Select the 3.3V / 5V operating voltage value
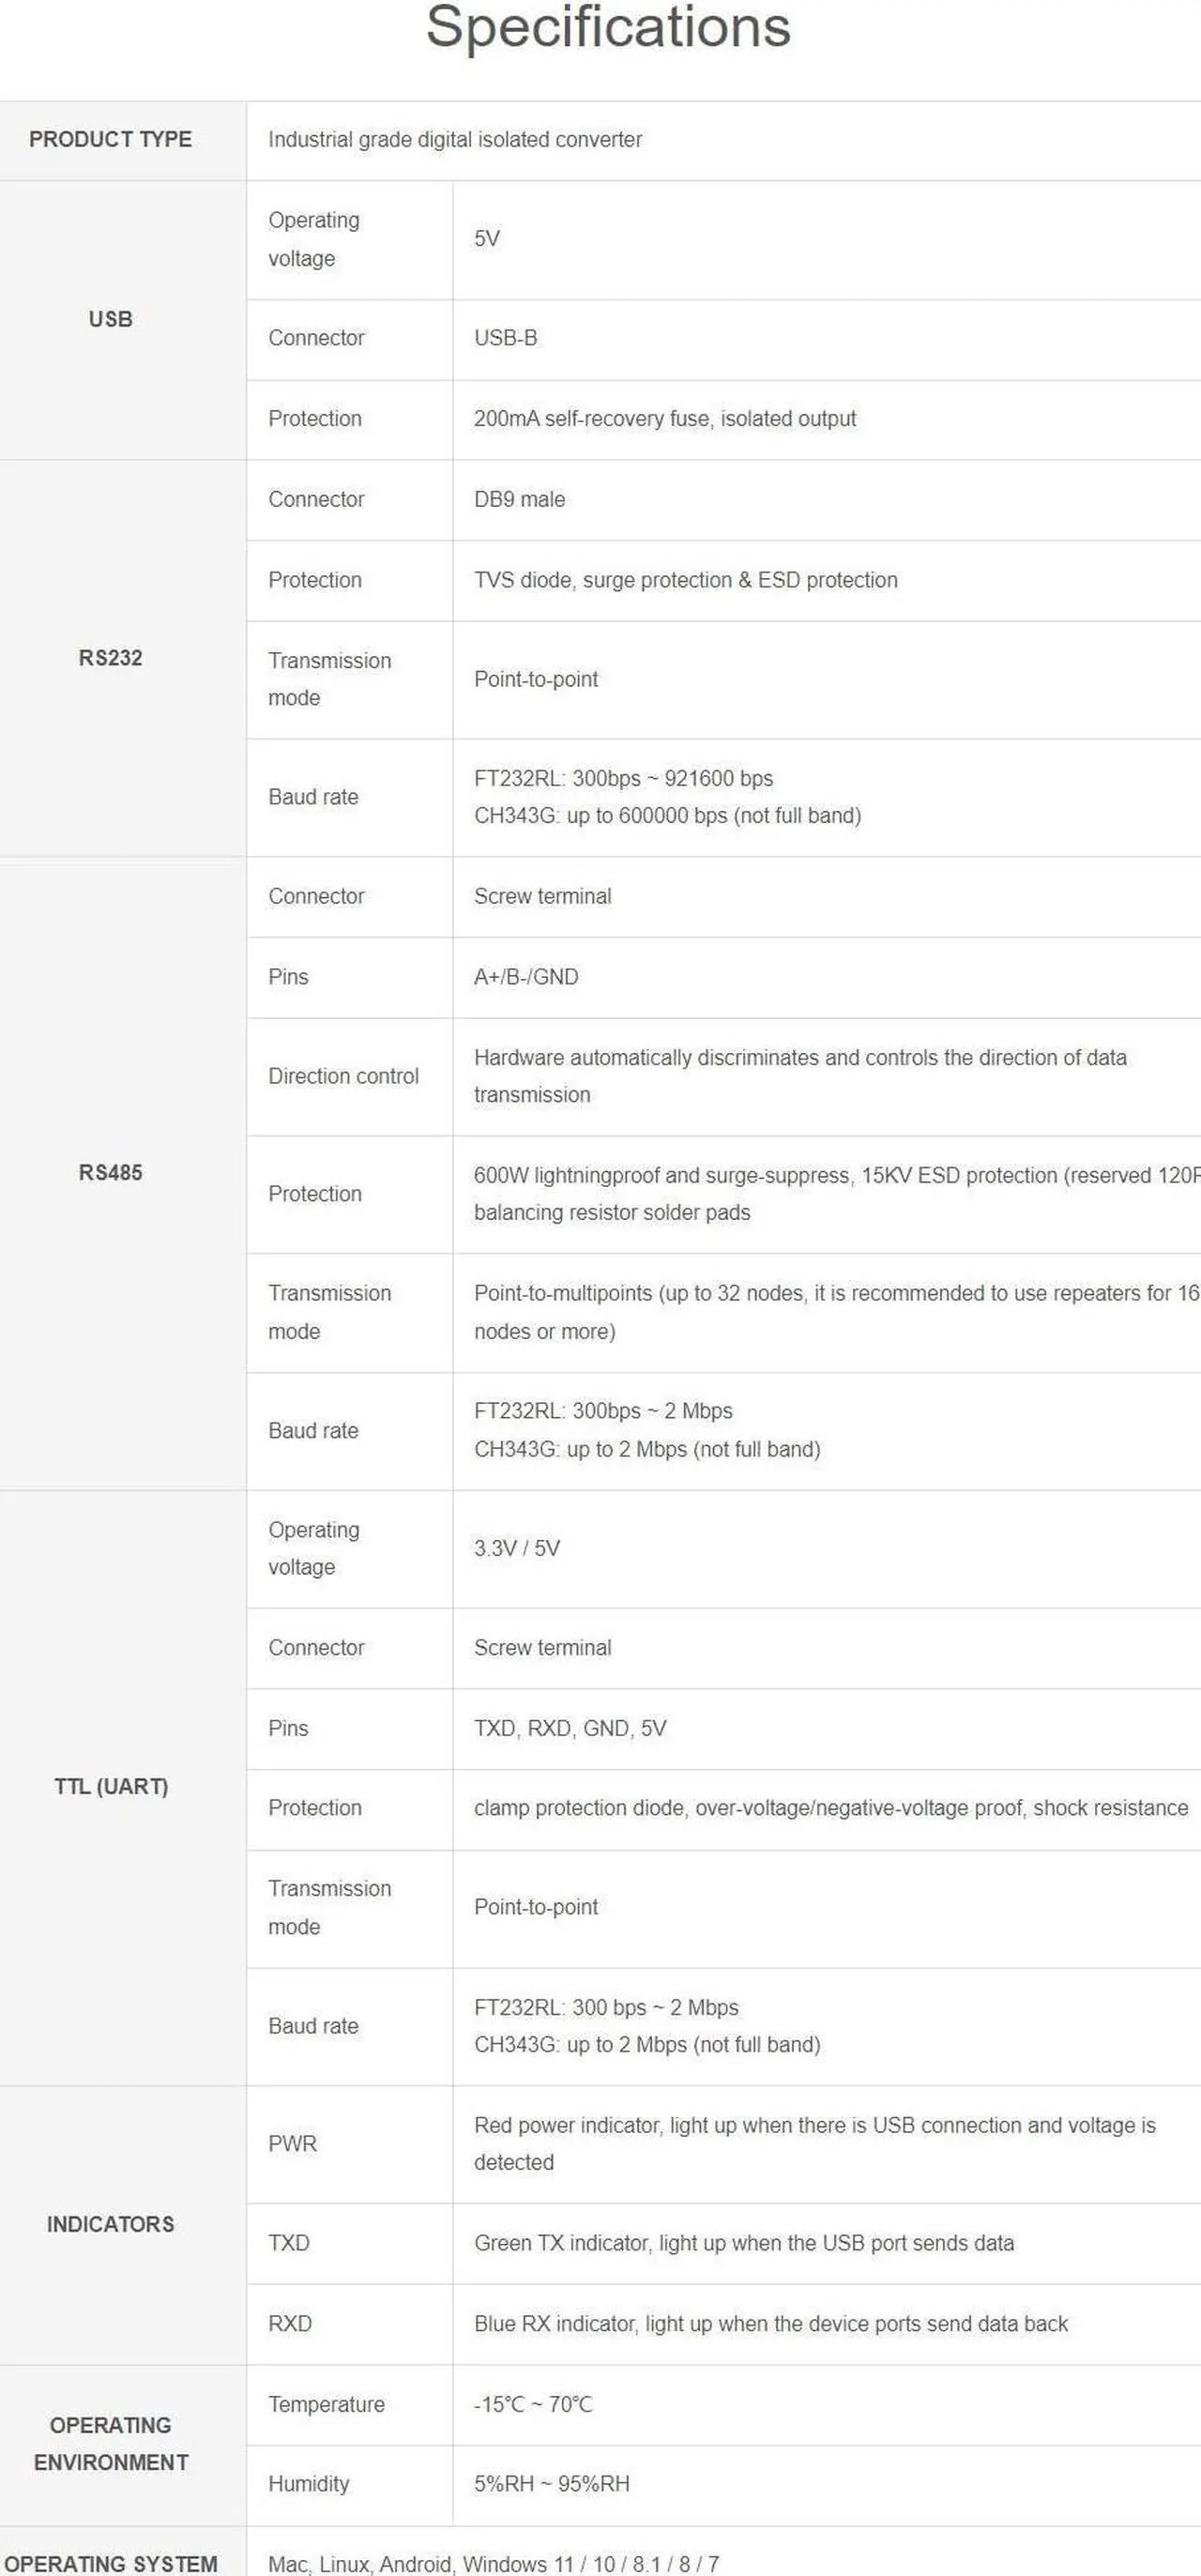The width and height of the screenshot is (1201, 2576). (x=517, y=1548)
